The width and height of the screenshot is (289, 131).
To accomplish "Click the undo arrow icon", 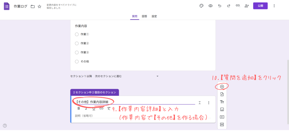I will (x=220, y=6).
